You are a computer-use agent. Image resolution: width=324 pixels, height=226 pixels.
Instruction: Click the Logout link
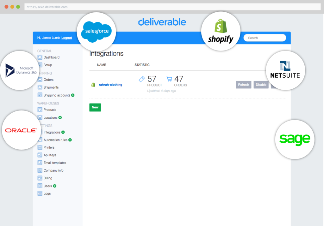tap(66, 38)
